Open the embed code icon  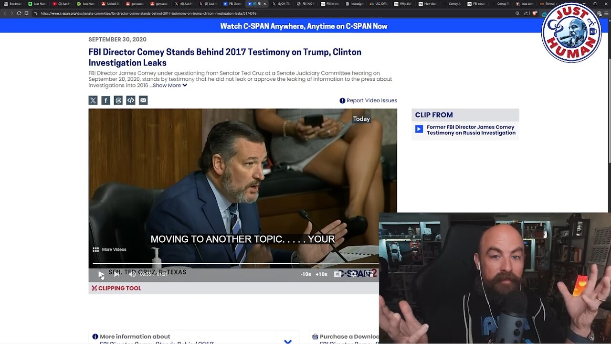pos(131,100)
